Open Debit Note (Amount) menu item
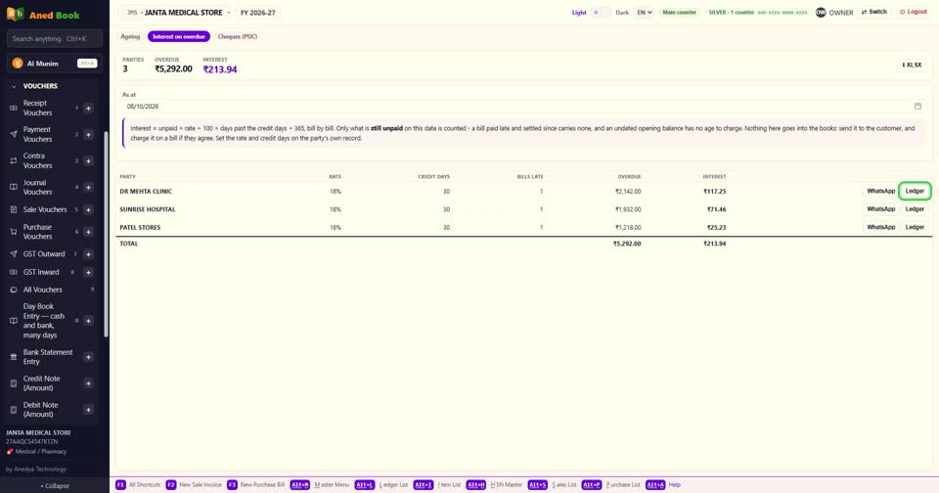939x493 pixels. pyautogui.click(x=40, y=410)
